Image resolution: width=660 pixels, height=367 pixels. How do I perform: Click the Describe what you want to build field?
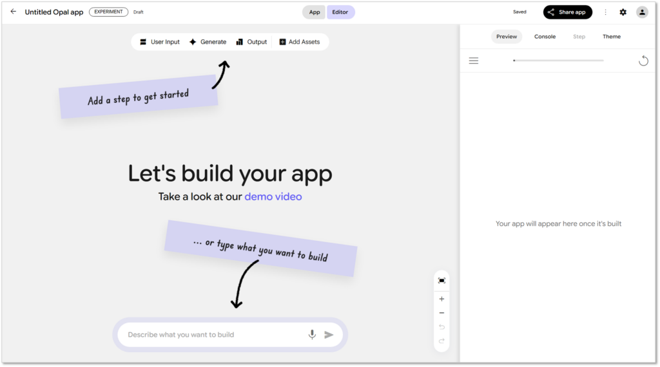coord(213,335)
